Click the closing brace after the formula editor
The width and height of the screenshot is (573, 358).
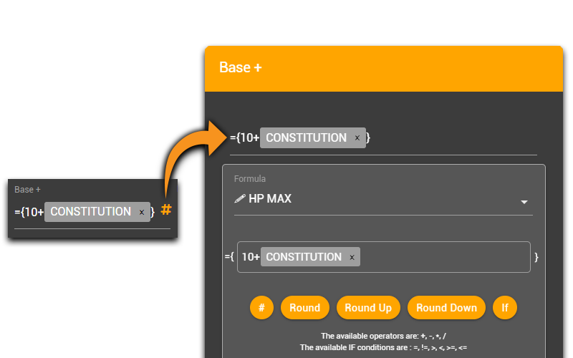coord(536,257)
